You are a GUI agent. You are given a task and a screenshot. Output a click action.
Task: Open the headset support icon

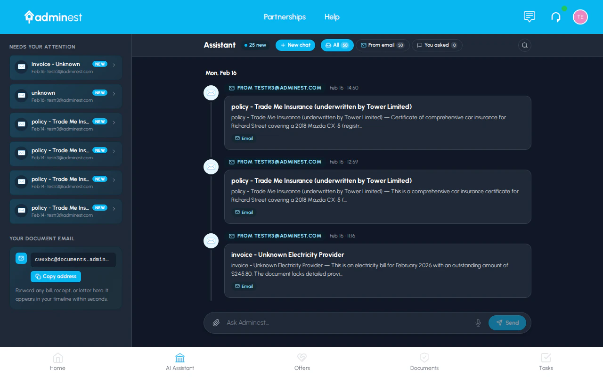point(556,17)
